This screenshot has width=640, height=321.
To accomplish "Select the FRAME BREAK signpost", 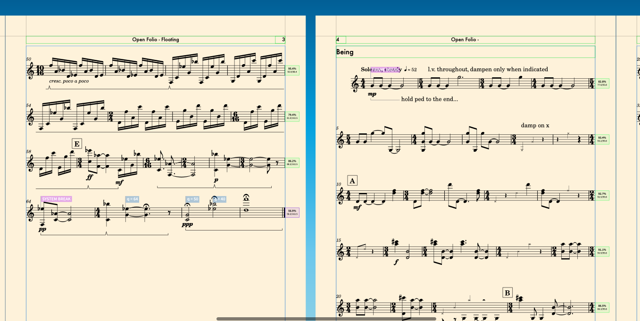I will (386, 70).
